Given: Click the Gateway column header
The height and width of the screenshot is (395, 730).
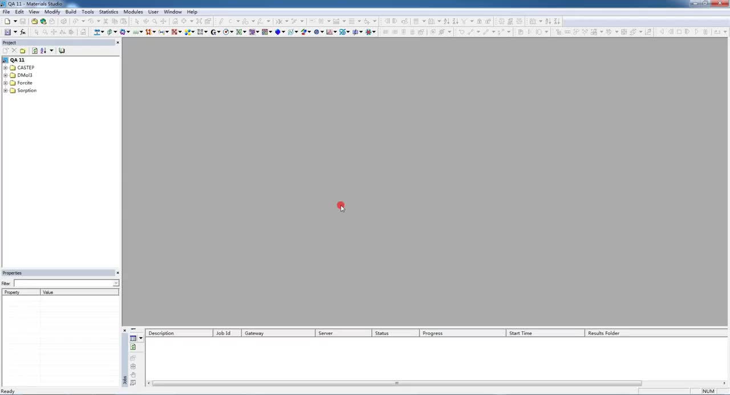Looking at the screenshot, I should pyautogui.click(x=278, y=333).
